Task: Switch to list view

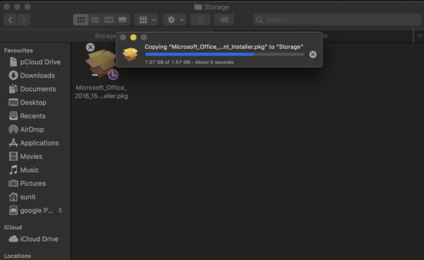Action: coord(95,20)
